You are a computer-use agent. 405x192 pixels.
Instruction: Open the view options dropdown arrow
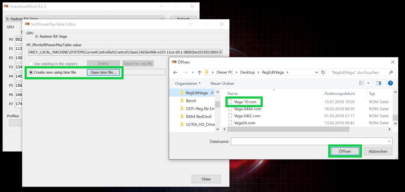368,83
